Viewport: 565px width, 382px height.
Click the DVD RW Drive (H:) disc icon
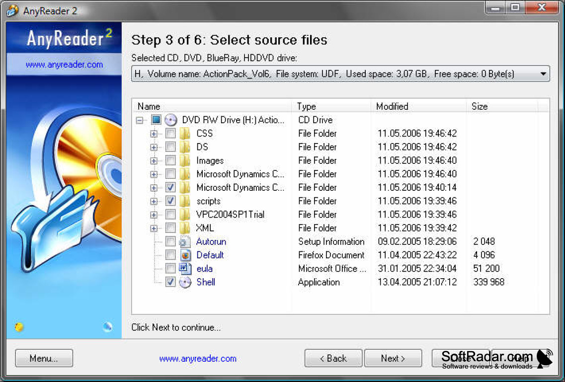(171, 120)
